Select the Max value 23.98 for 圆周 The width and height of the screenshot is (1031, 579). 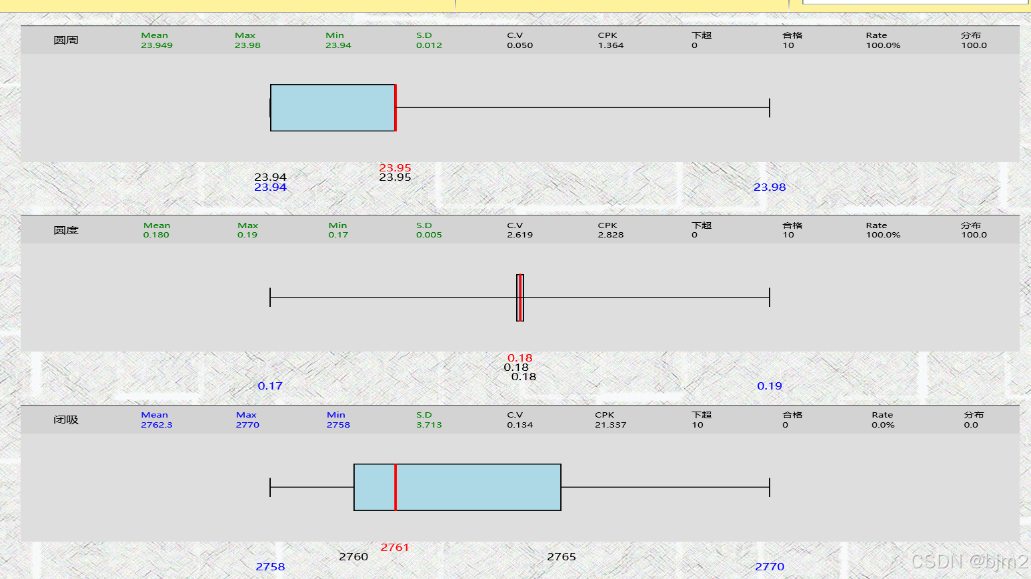247,45
